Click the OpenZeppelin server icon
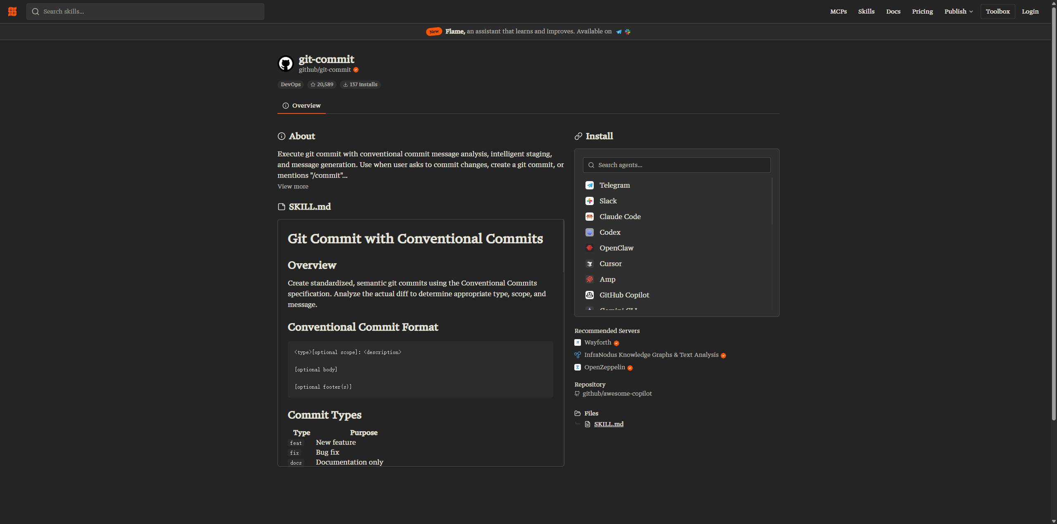The height and width of the screenshot is (524, 1057). 578,367
